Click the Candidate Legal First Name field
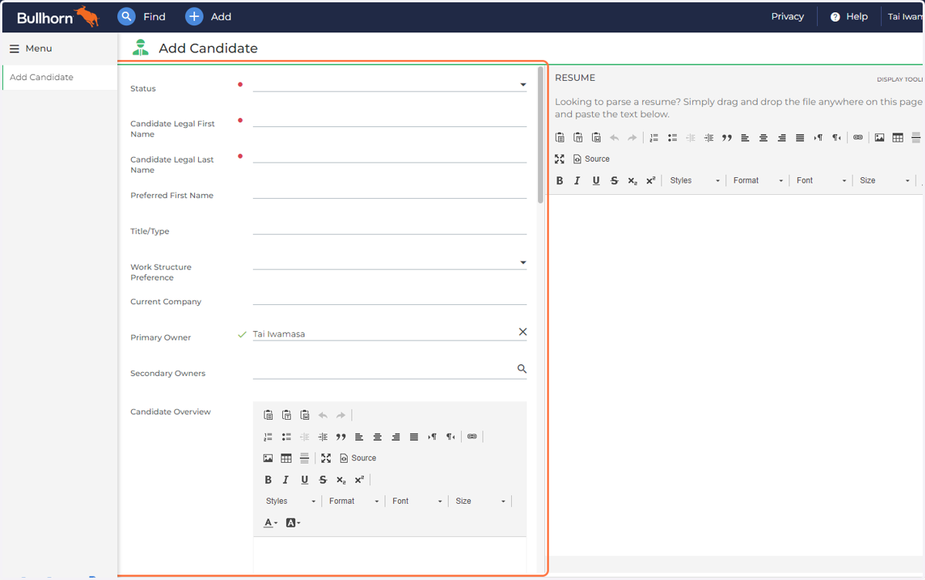925x580 pixels. (390, 119)
